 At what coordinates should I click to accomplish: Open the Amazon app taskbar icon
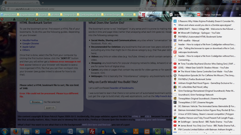pyautogui.click(x=136, y=131)
